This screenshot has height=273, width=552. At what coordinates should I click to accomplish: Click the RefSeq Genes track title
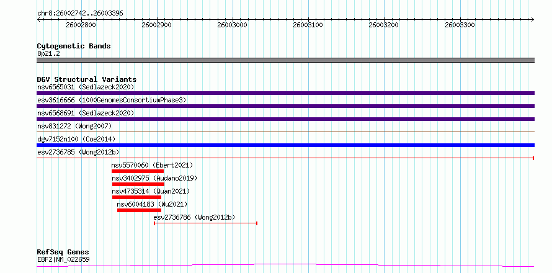tap(63, 252)
